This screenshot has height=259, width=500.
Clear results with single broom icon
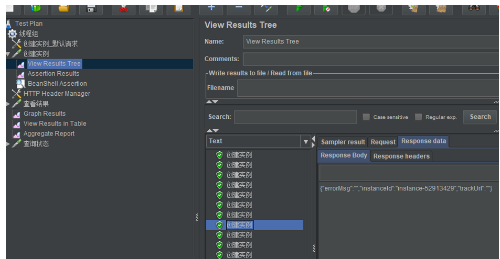[x=414, y=9]
